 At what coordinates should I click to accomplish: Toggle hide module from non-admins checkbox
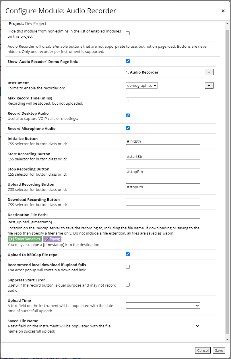click(128, 33)
